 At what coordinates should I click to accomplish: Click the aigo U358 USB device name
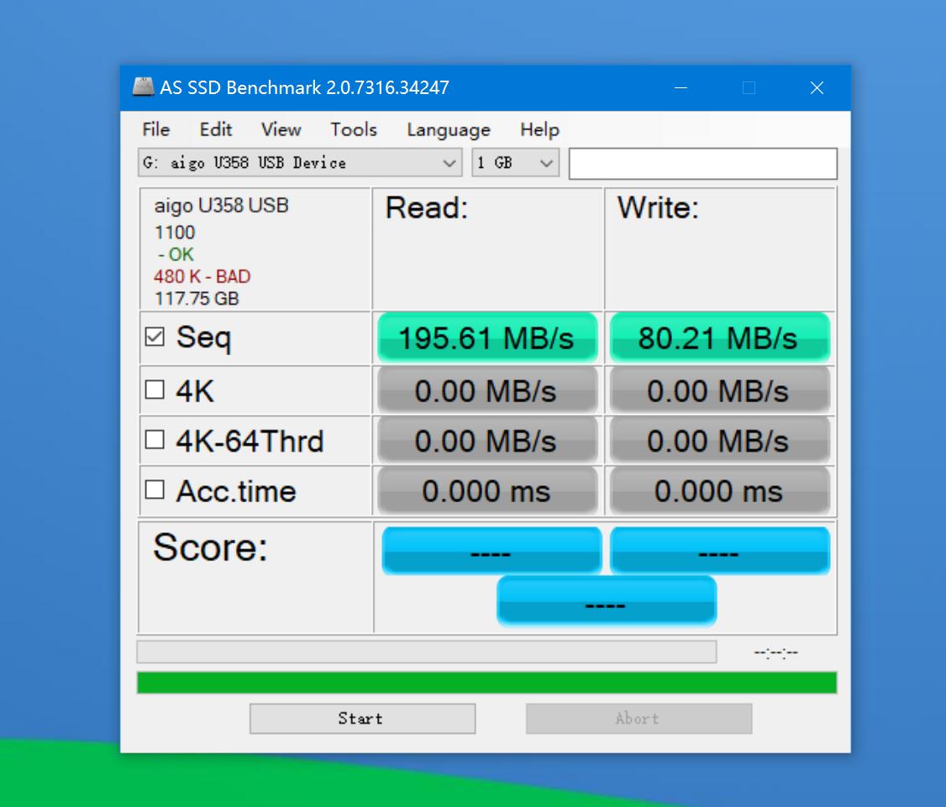click(222, 206)
